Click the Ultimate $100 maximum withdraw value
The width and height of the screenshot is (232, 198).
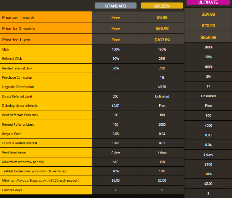click(x=208, y=165)
